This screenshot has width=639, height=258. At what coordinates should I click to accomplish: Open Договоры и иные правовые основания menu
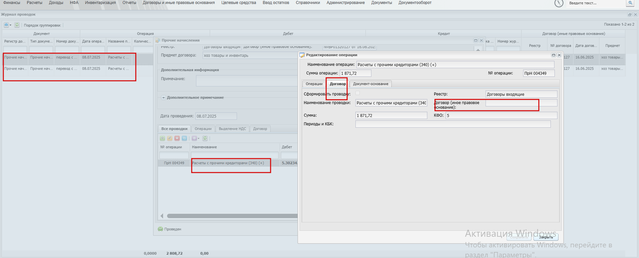click(x=179, y=3)
